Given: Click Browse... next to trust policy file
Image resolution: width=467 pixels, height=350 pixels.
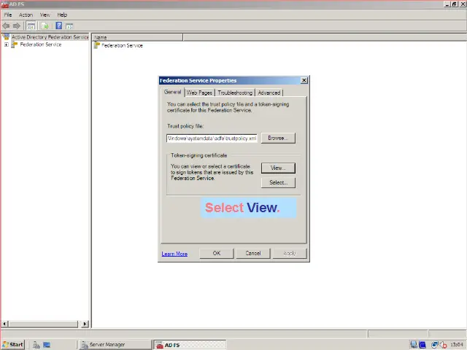Looking at the screenshot, I should click(x=277, y=138).
